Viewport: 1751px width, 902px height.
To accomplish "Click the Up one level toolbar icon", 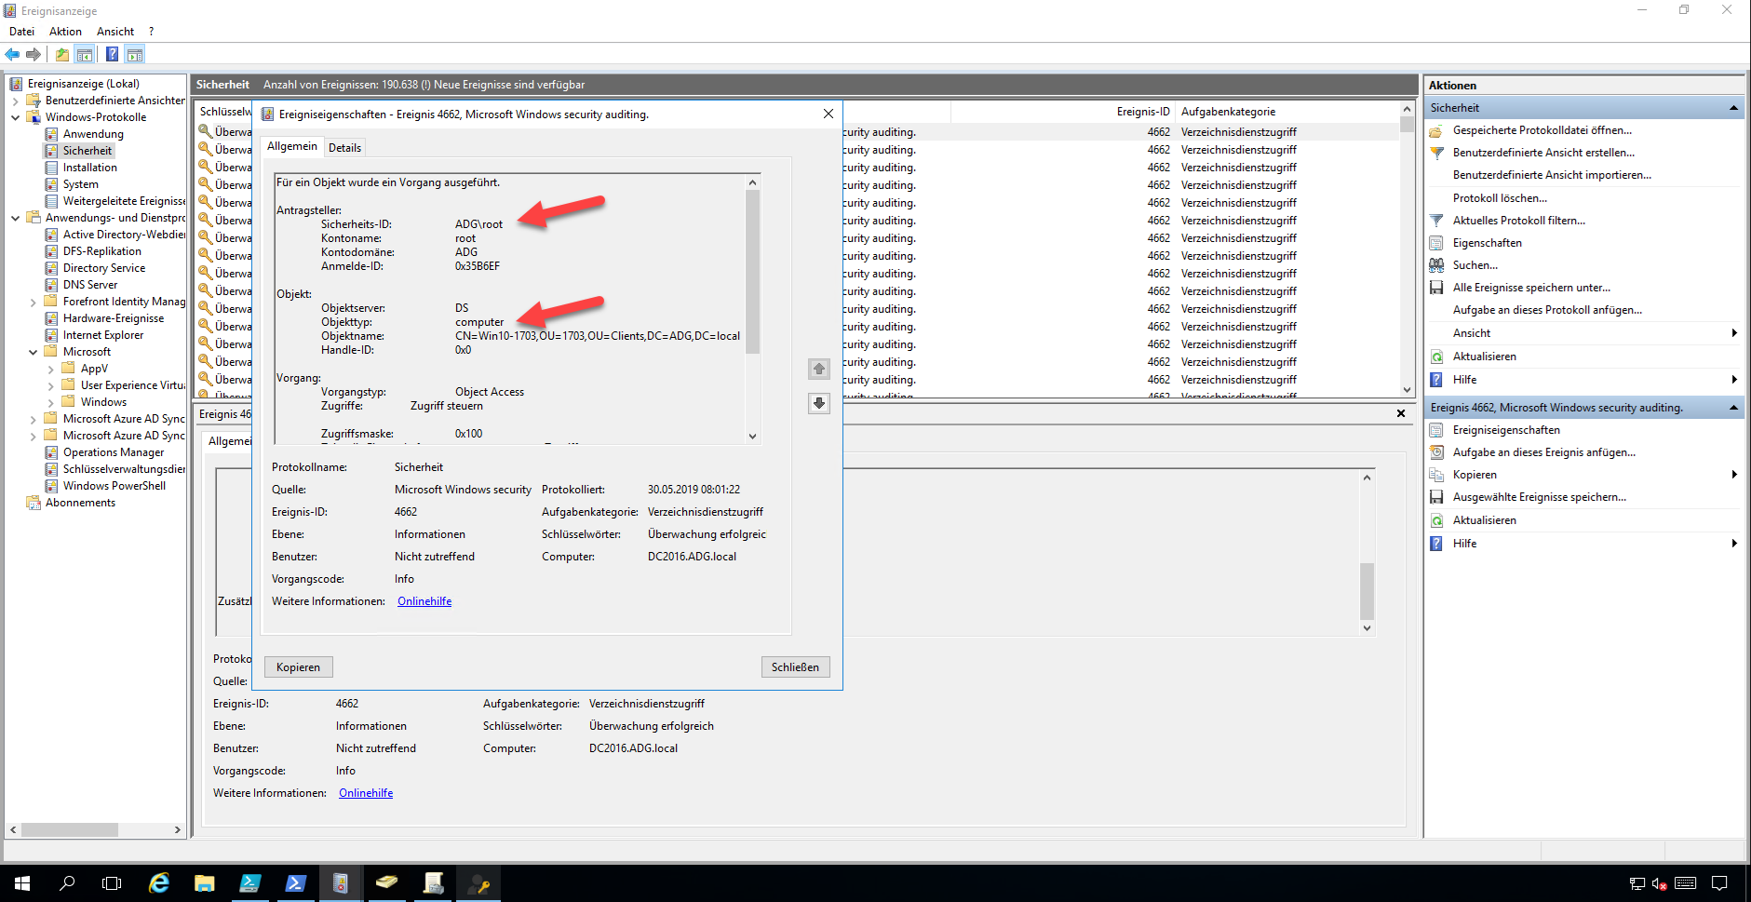I will (x=61, y=55).
